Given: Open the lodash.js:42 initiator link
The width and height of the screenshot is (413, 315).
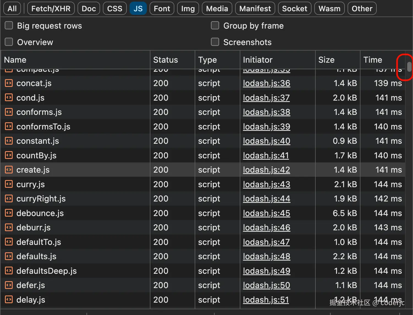Looking at the screenshot, I should point(266,170).
